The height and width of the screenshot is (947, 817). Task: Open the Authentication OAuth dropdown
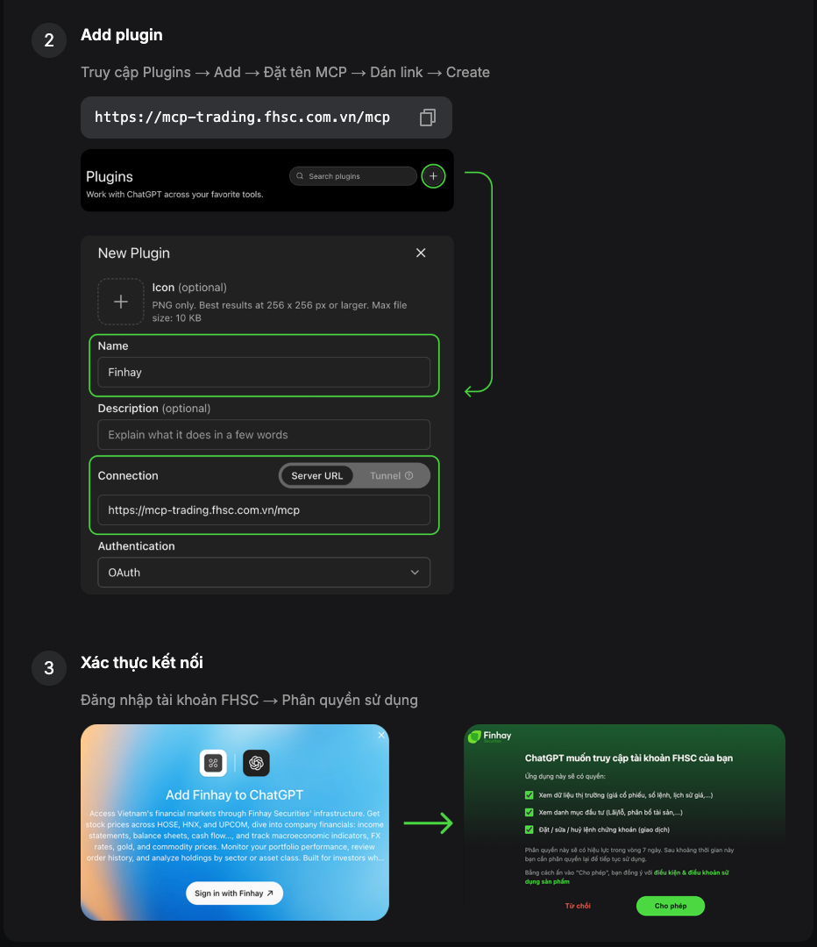(x=264, y=573)
